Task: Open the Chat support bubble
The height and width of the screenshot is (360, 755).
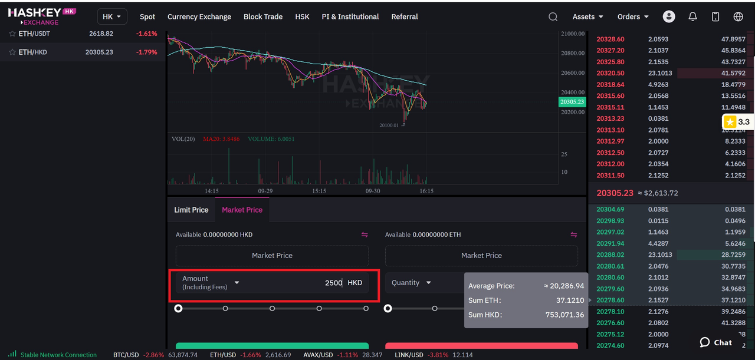Action: click(715, 342)
